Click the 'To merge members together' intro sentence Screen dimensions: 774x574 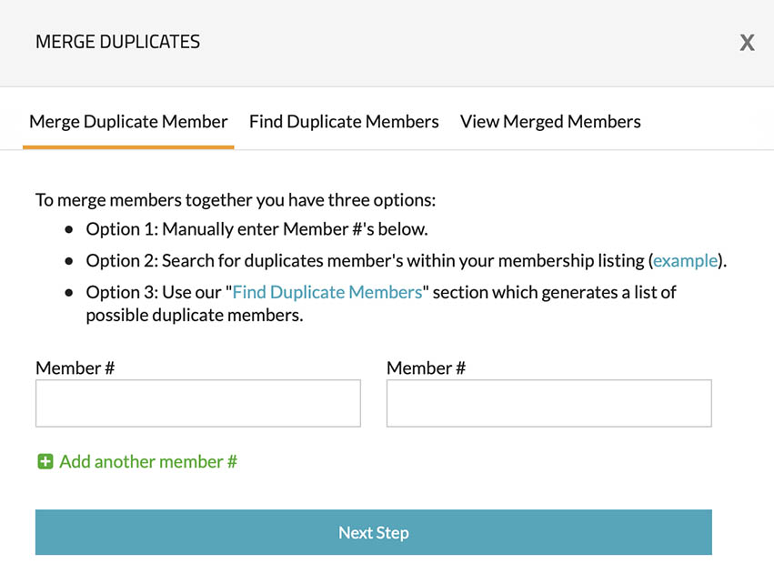click(236, 199)
